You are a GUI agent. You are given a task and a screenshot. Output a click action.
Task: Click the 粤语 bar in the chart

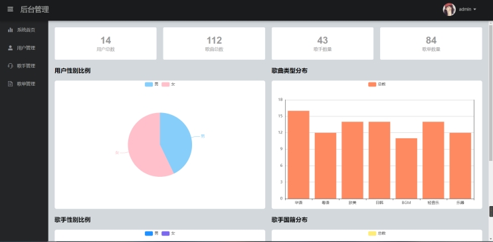tap(326, 166)
